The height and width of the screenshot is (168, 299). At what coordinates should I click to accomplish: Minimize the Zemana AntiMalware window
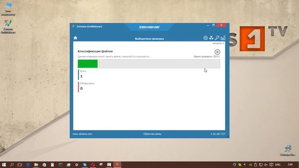[208, 25]
